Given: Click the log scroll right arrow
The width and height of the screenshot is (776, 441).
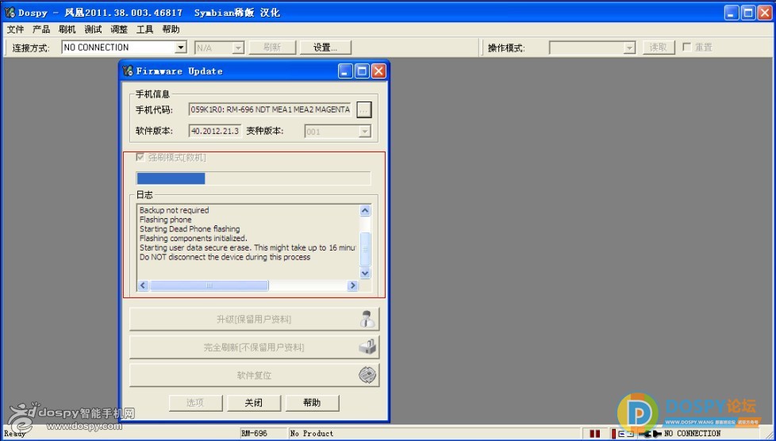Looking at the screenshot, I should coord(352,286).
